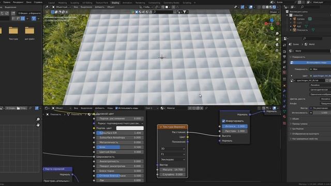This screenshot has width=331, height=186.
Task: Open the Render properties tab icon
Action: point(284,52)
